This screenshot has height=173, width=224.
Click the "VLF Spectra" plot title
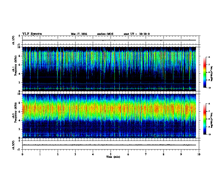coord(32,34)
